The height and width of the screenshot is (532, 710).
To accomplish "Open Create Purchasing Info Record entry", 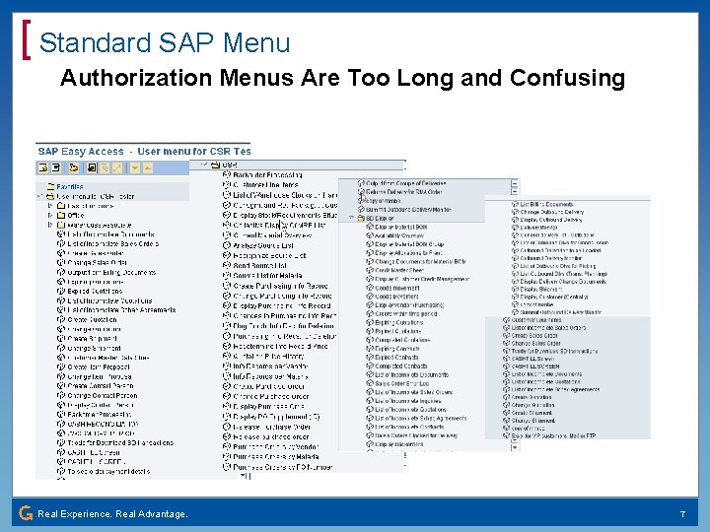I will [280, 286].
